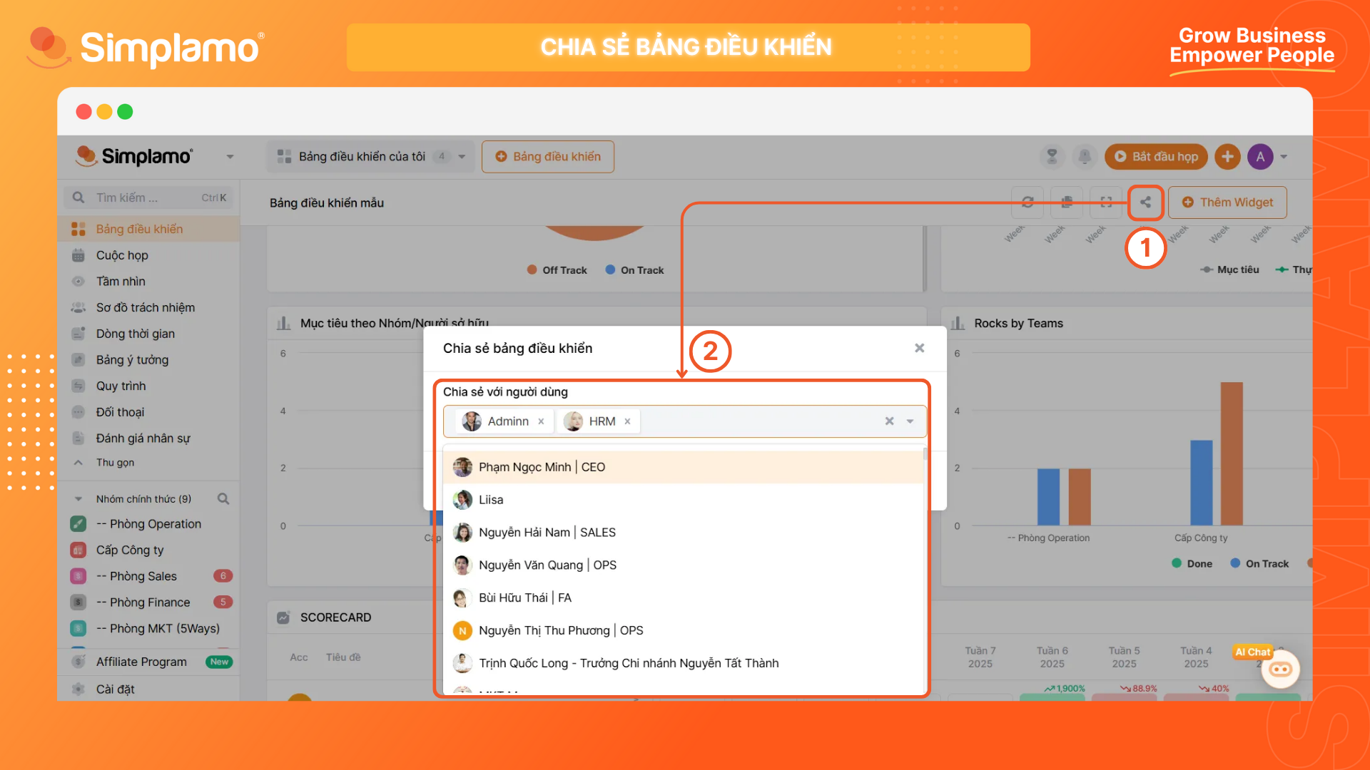Click the notification bell icon
The width and height of the screenshot is (1370, 770).
(x=1085, y=156)
